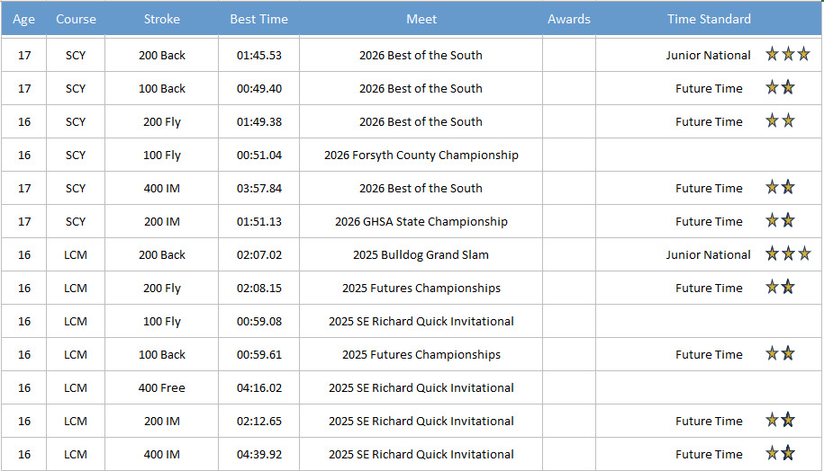Image resolution: width=824 pixels, height=471 pixels.
Task: Open the 2025 Bulldog Grand Slam meet
Action: click(x=421, y=254)
